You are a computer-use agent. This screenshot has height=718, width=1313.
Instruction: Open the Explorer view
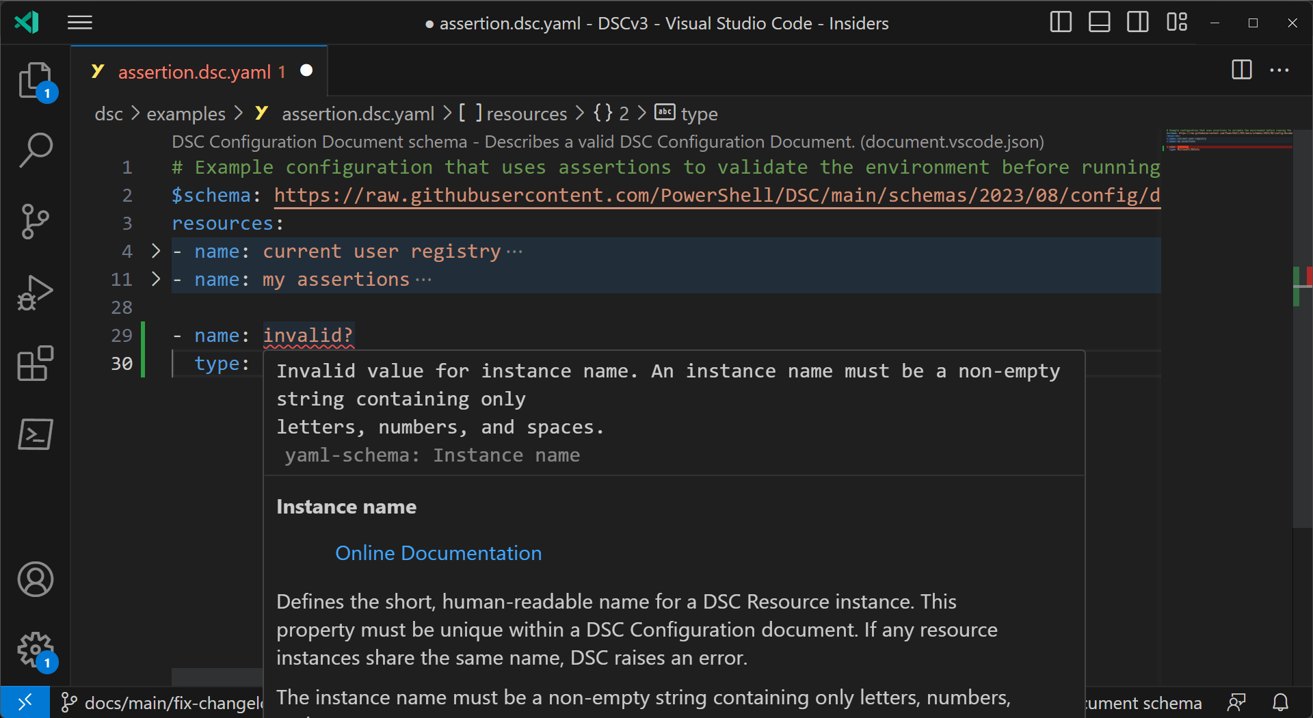coord(35,80)
